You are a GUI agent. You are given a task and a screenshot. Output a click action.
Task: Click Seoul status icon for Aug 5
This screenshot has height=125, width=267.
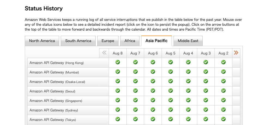coord(171,91)
